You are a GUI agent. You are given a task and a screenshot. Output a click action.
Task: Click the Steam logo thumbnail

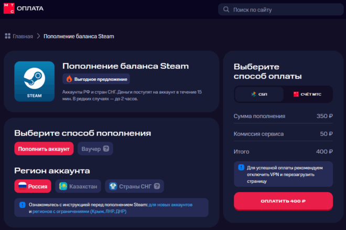coord(35,81)
